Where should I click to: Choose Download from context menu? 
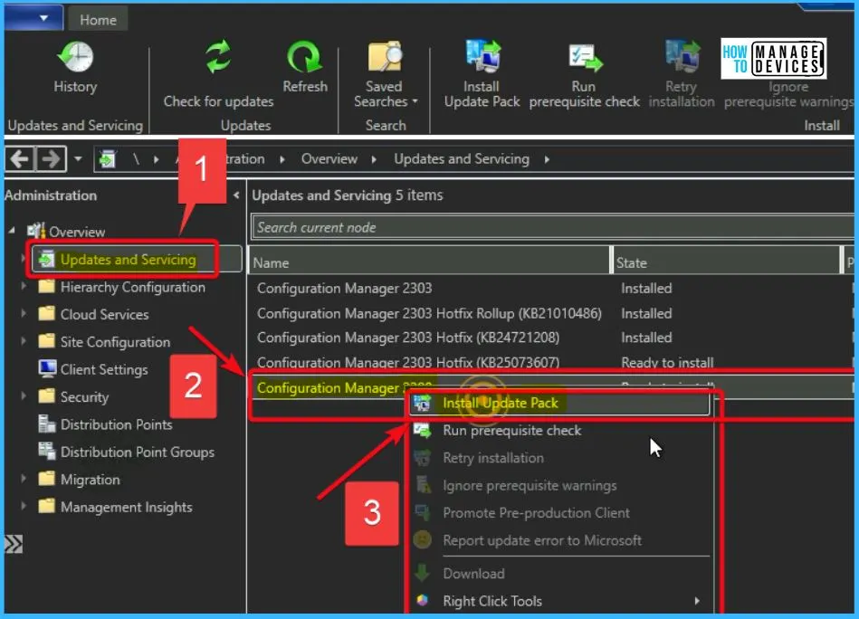tap(559, 574)
